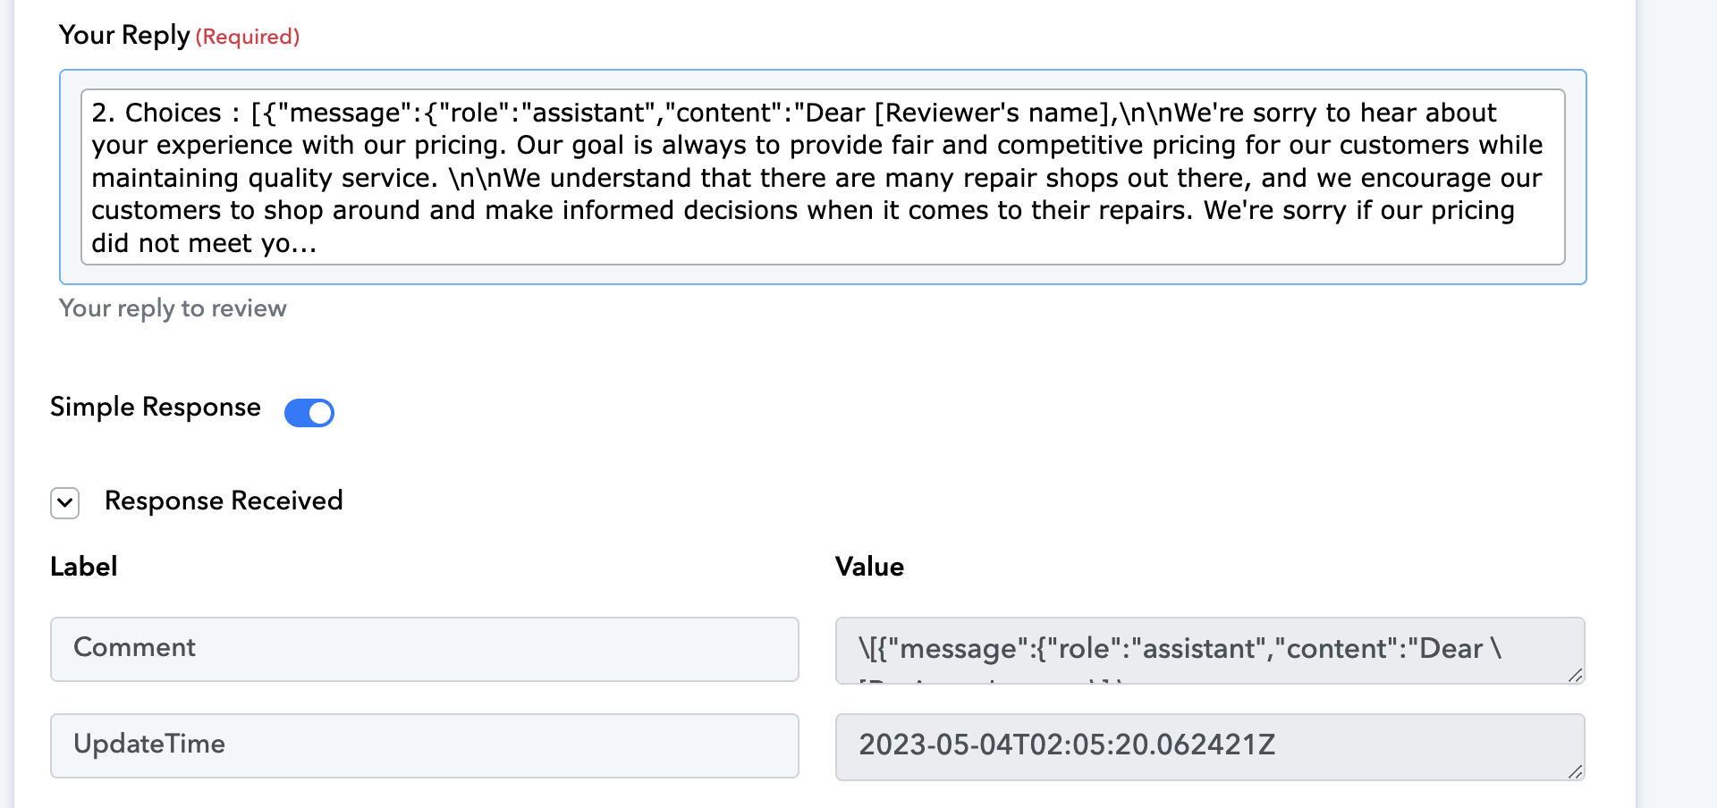
Task: Click '2. Choices' at start of reply
Action: (156, 113)
